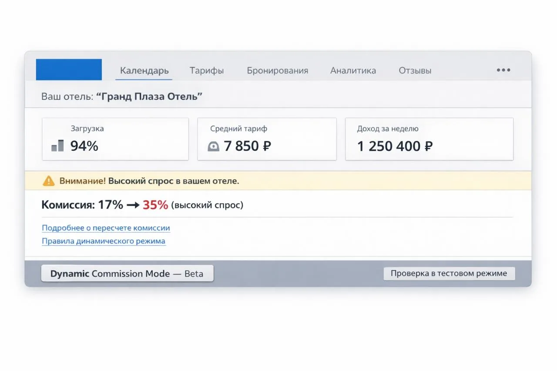Open link Подробнее о пересчете комиссии
The width and height of the screenshot is (557, 371).
(106, 228)
